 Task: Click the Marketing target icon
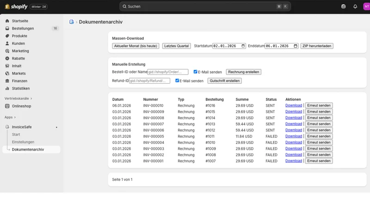pyautogui.click(x=7, y=51)
